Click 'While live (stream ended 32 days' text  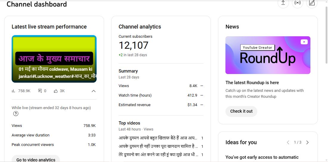51,108
